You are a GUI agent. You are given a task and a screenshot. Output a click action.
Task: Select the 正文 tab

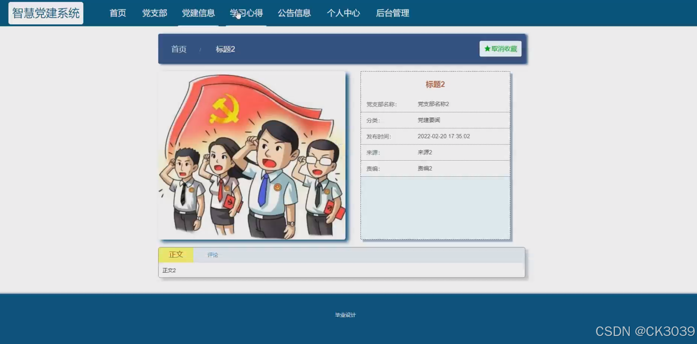coord(176,255)
